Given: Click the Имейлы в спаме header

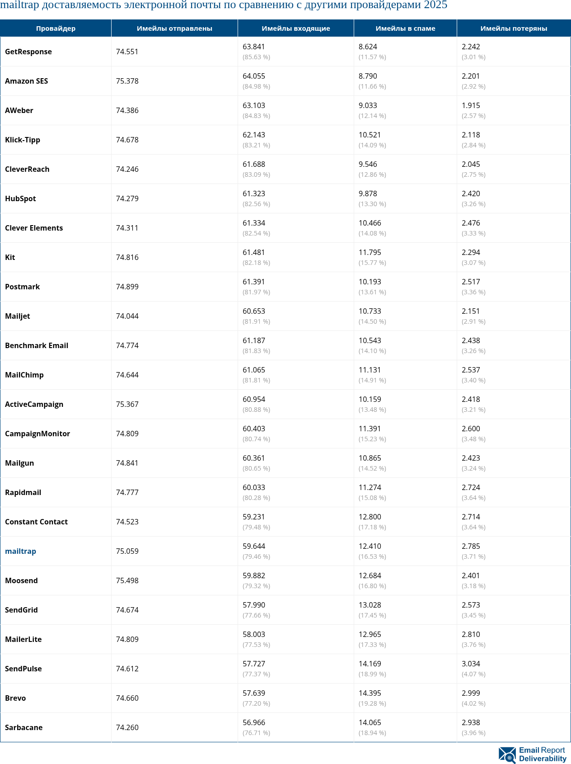Looking at the screenshot, I should point(405,28).
